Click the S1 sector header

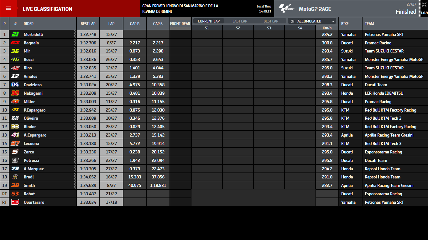click(x=207, y=28)
